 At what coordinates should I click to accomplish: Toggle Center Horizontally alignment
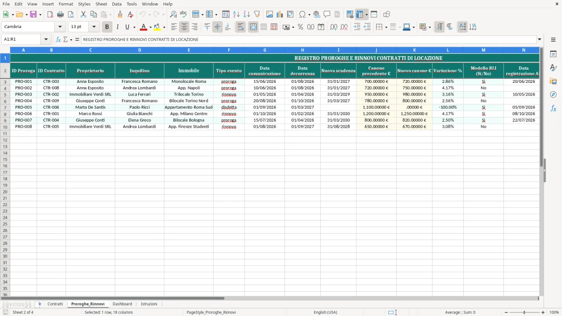(185, 27)
